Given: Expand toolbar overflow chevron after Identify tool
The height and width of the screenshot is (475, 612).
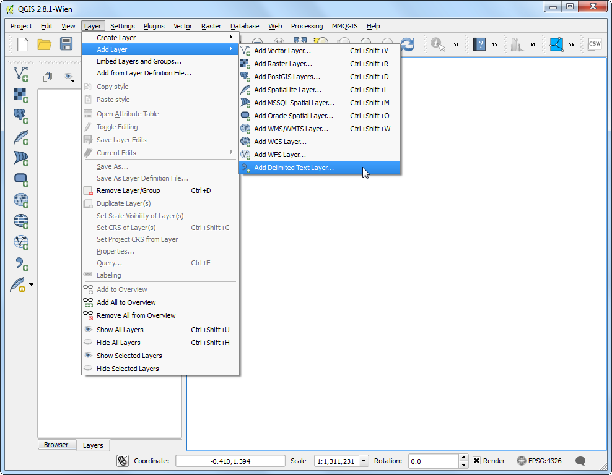Looking at the screenshot, I should click(457, 45).
